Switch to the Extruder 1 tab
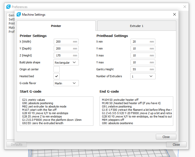The width and height of the screenshot is (195, 157). pos(137,26)
